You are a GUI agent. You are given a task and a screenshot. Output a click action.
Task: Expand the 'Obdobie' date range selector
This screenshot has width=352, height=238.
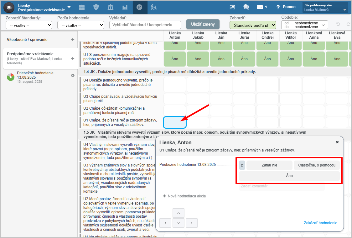(304, 25)
